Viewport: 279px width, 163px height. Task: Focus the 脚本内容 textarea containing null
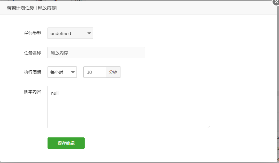(x=129, y=107)
